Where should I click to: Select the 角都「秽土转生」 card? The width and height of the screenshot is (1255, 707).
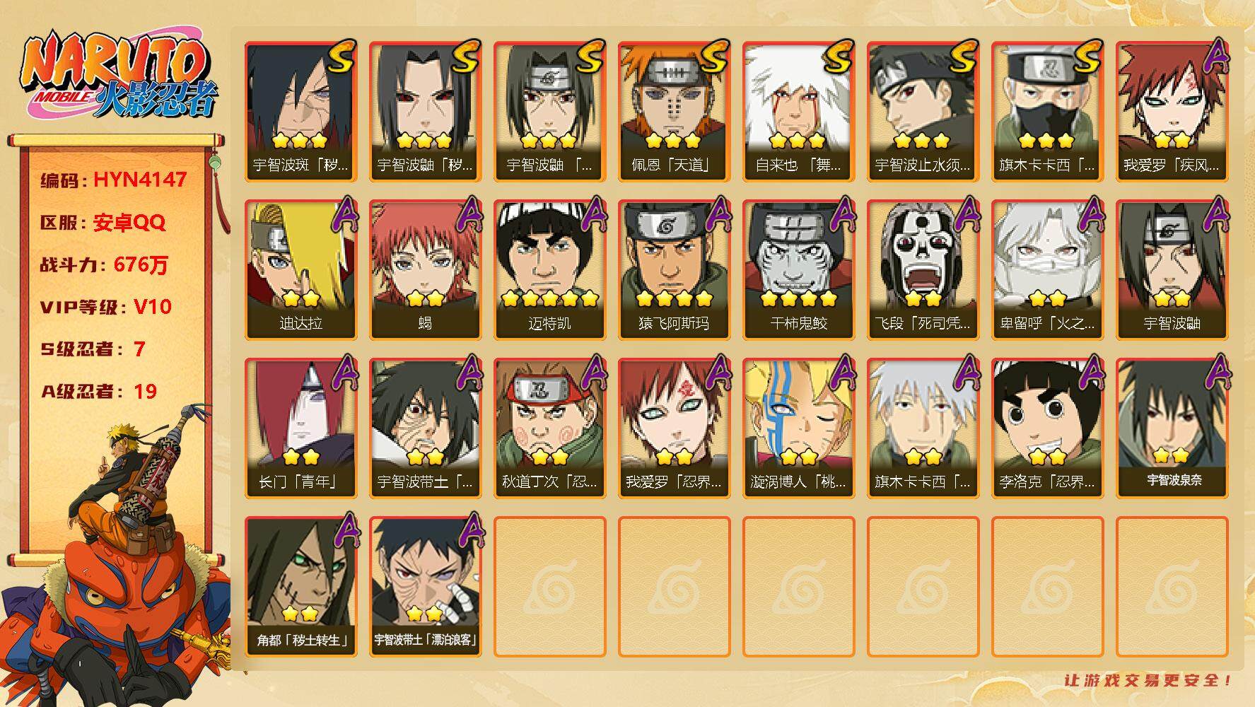(x=300, y=586)
